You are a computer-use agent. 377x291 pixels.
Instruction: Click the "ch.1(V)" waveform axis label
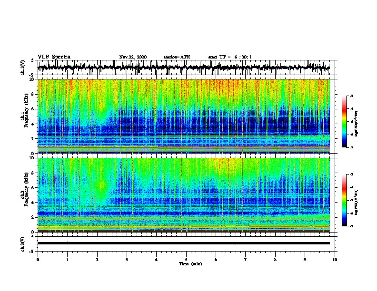(23, 68)
